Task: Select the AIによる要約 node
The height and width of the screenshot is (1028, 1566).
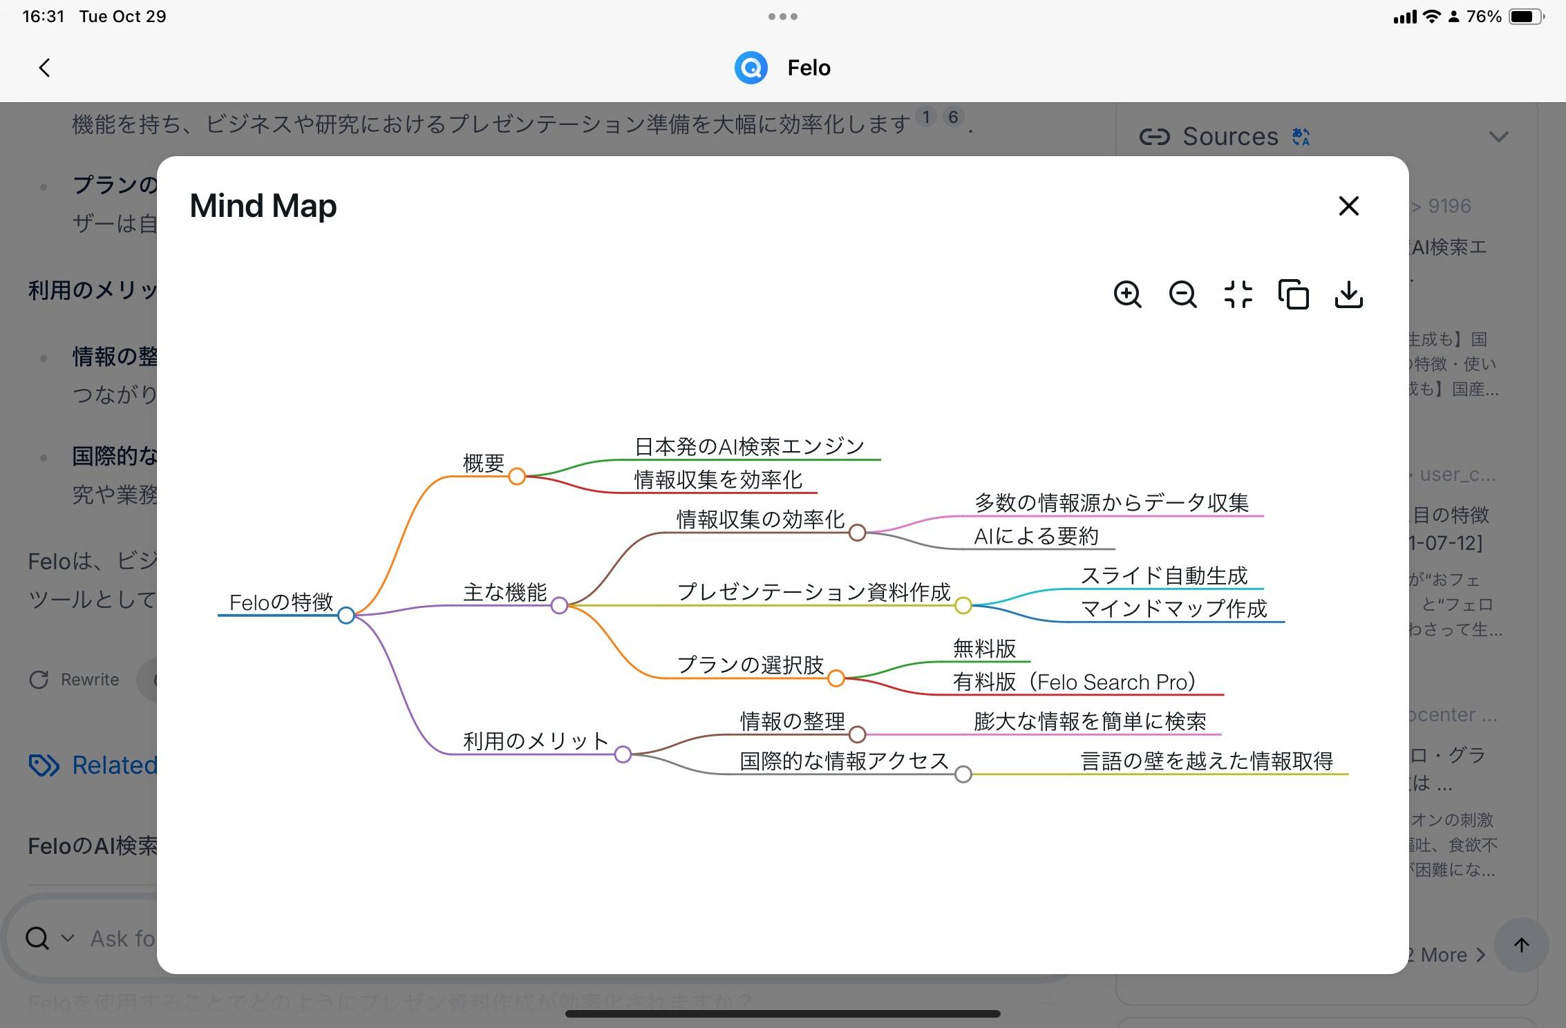Action: 1036,535
